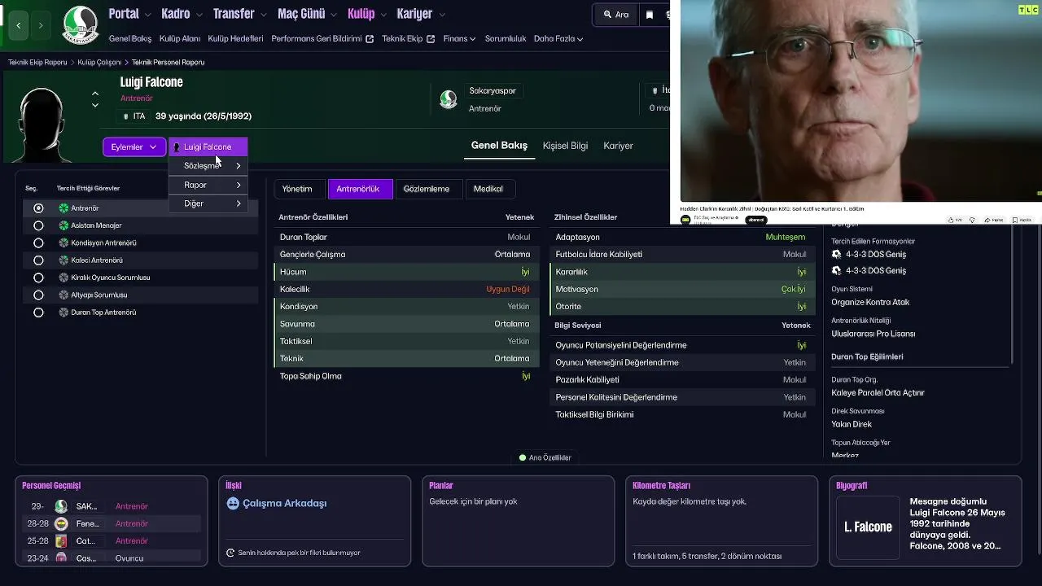
Task: Click the Teknik Ekip Raporu breadcrumb
Action: pyautogui.click(x=37, y=63)
